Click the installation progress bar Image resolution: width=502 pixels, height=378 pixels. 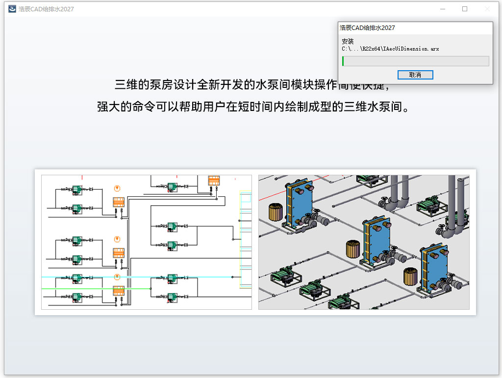tap(416, 61)
